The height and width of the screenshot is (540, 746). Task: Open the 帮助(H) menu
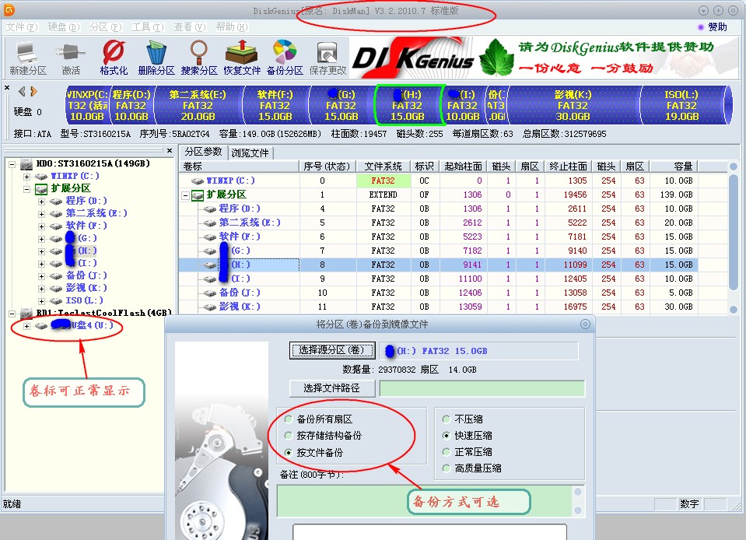tap(232, 27)
